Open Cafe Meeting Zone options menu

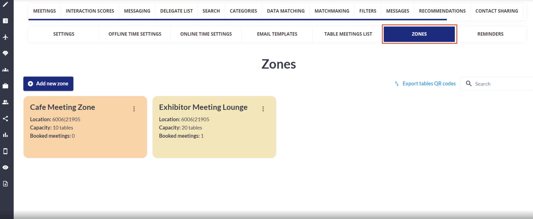click(134, 109)
